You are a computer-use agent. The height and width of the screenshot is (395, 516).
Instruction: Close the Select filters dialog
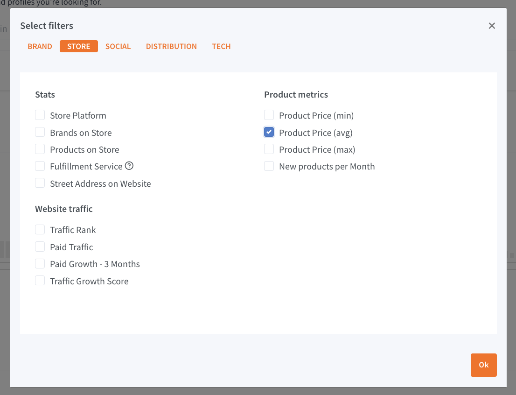click(492, 26)
